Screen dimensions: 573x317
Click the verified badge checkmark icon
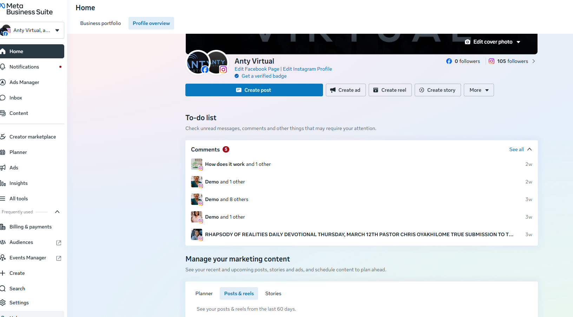(237, 76)
